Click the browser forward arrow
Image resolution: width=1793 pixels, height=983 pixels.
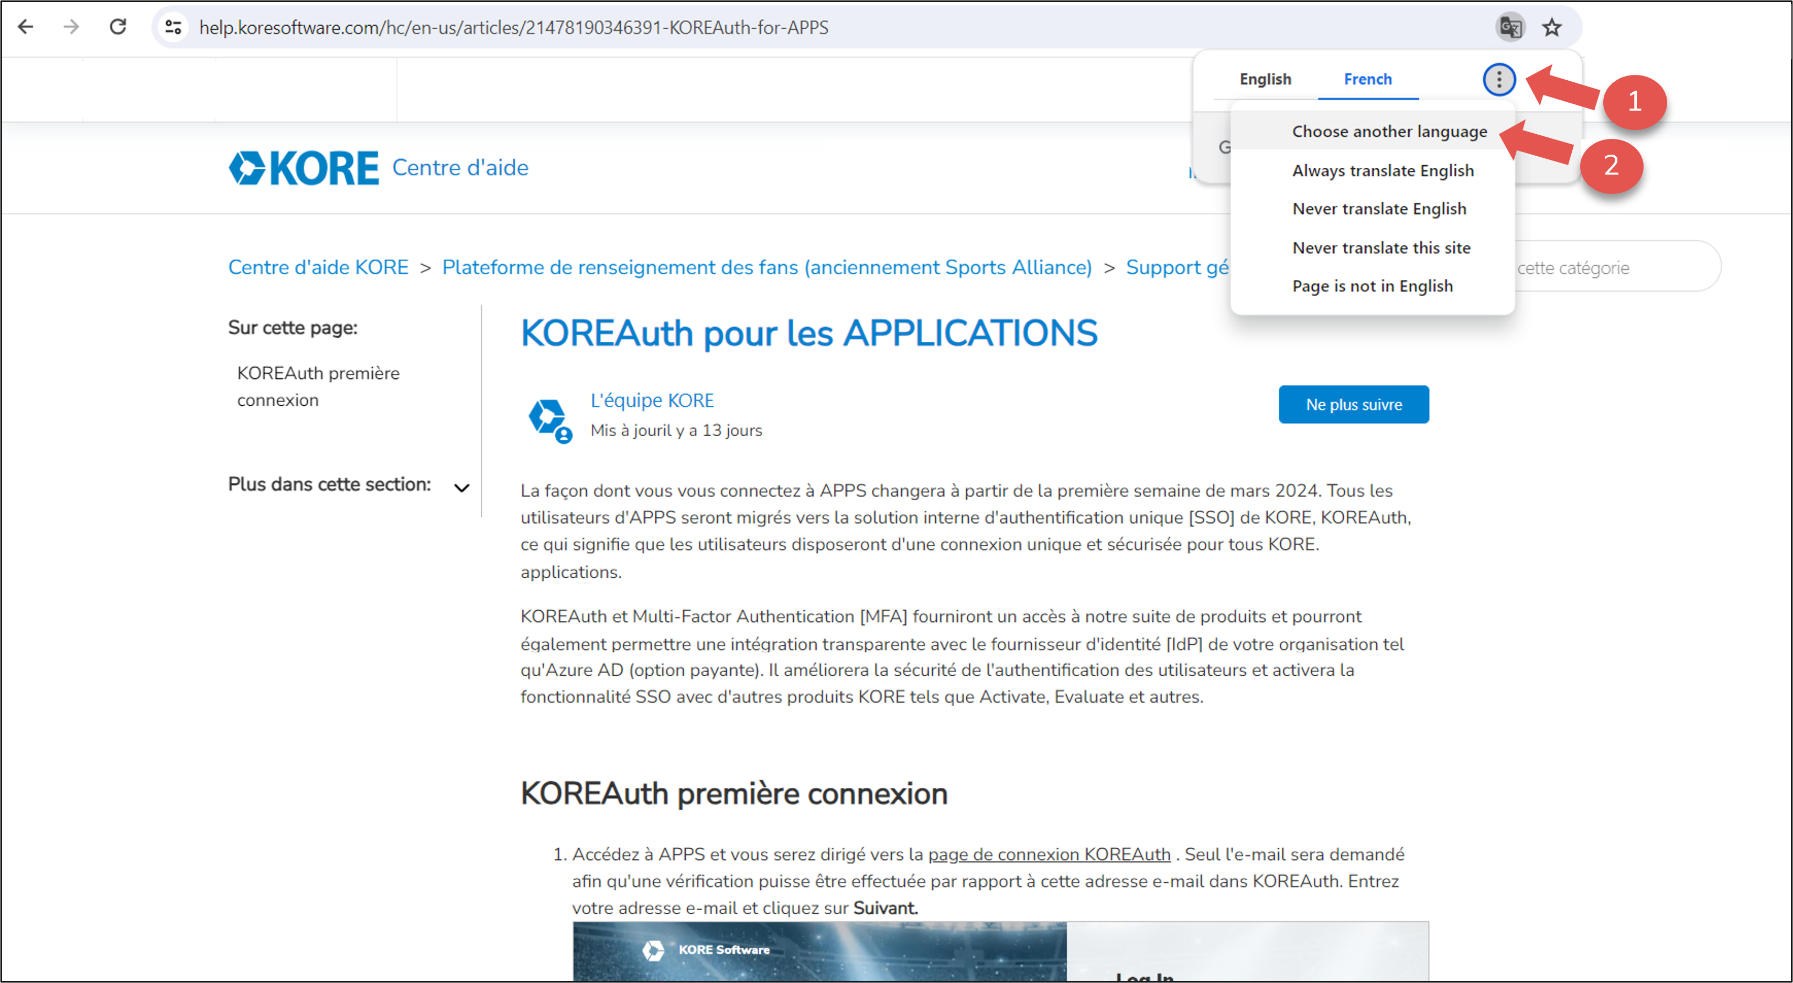tap(71, 27)
